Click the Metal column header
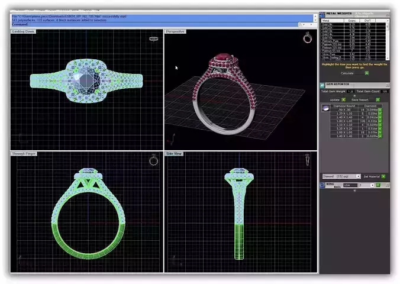The height and width of the screenshot is (284, 400). pyautogui.click(x=333, y=21)
